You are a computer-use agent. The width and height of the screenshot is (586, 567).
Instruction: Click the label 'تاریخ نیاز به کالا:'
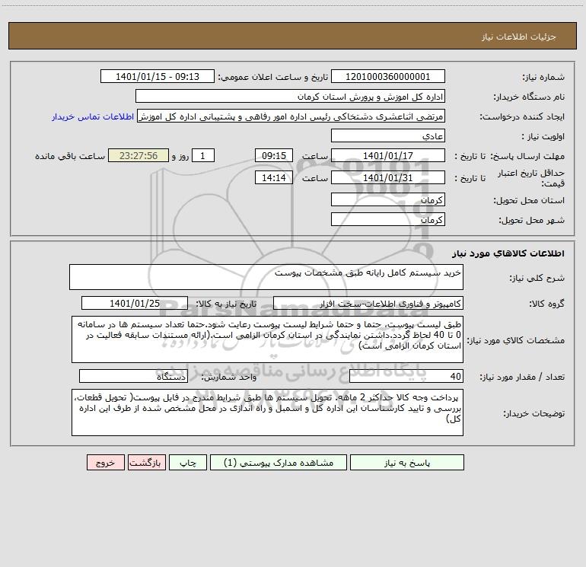pos(226,304)
